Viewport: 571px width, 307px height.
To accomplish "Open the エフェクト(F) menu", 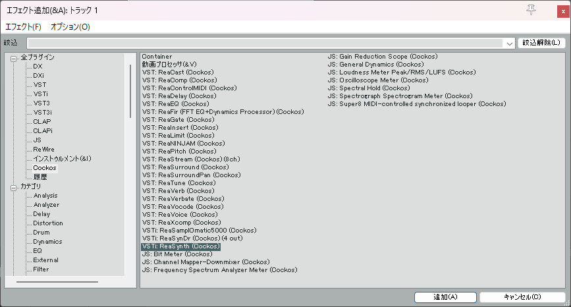I will (x=23, y=27).
